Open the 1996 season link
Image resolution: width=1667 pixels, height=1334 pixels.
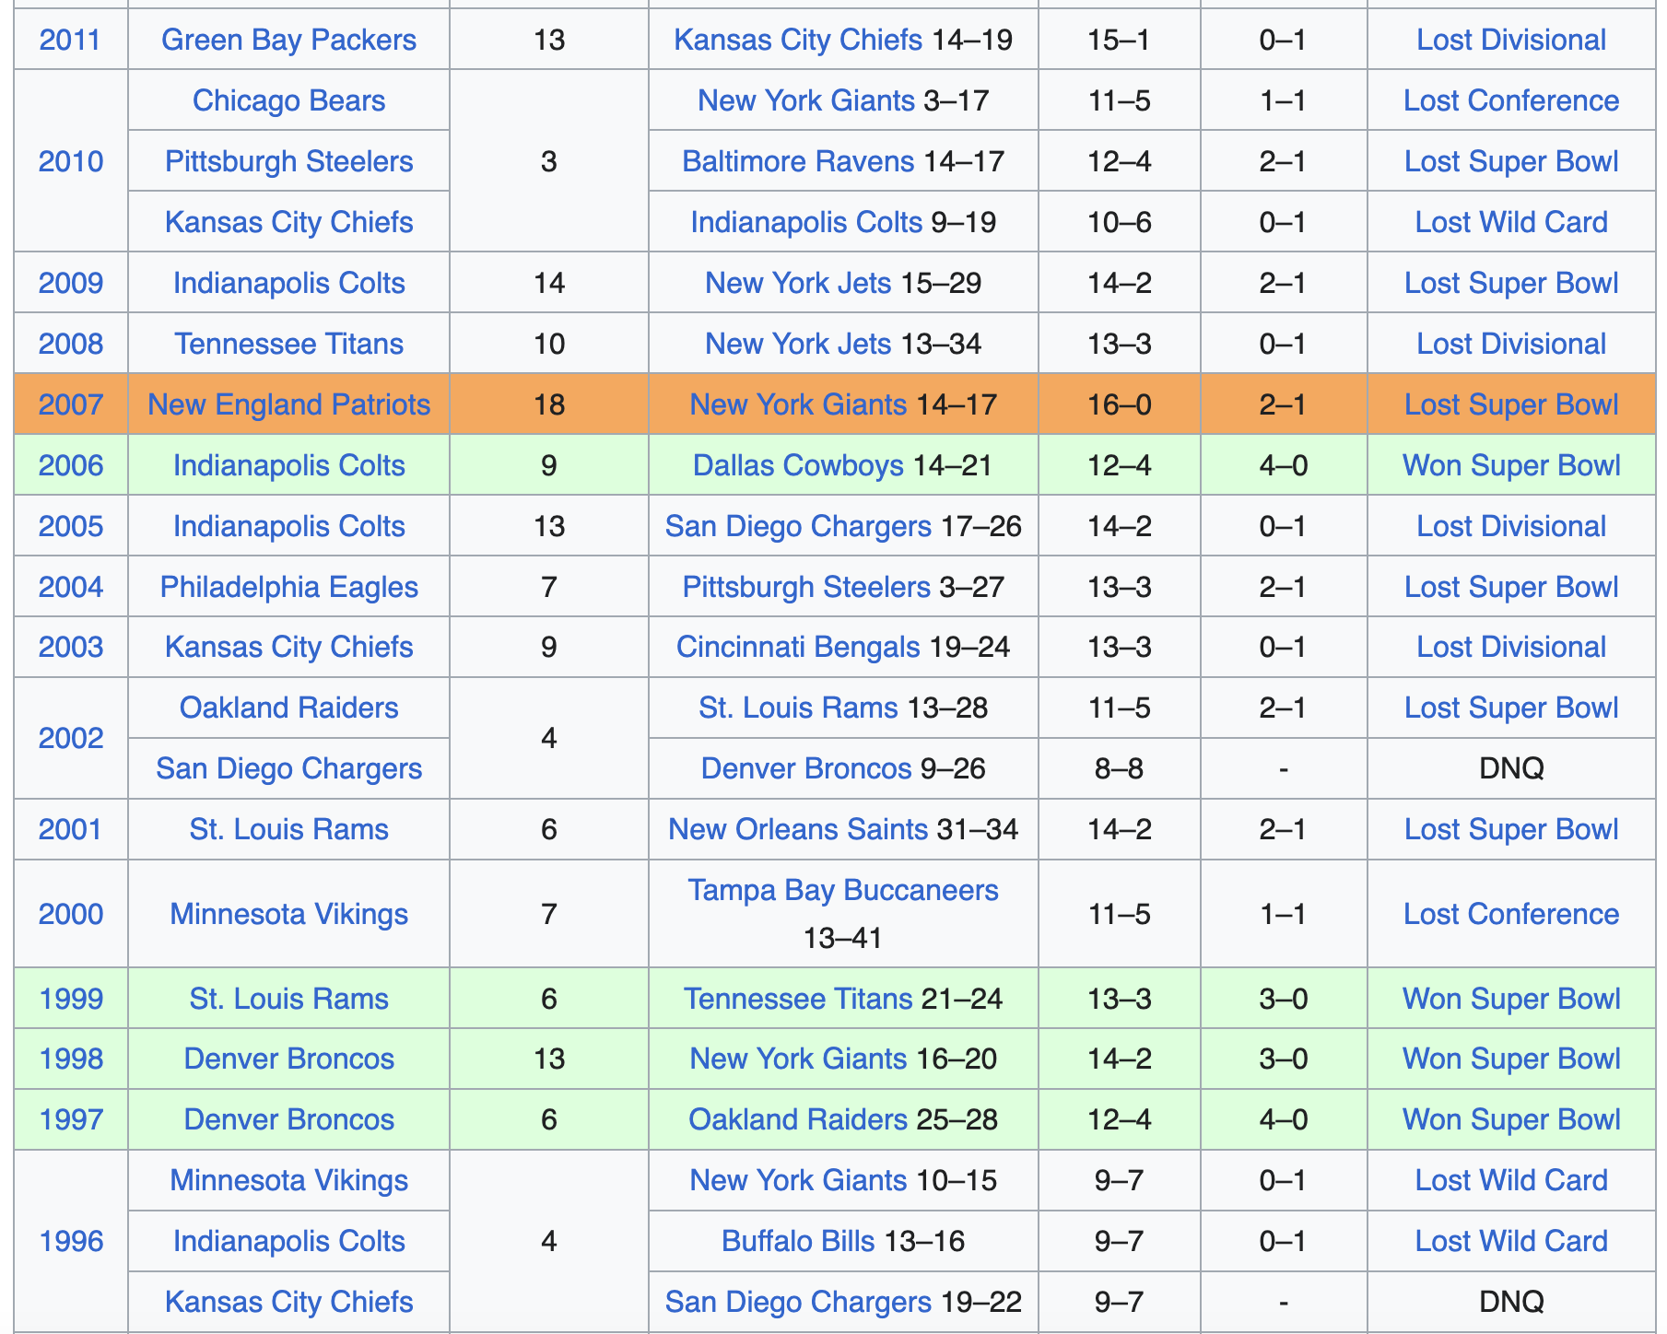(70, 1241)
